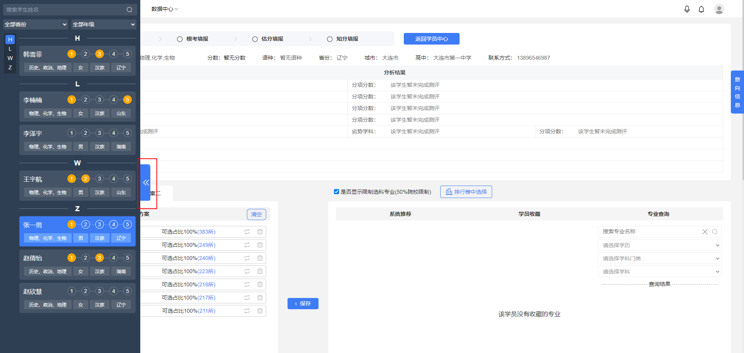Click the swap icon on the 249所 row
Viewport: 744px width, 353px height.
[247, 245]
